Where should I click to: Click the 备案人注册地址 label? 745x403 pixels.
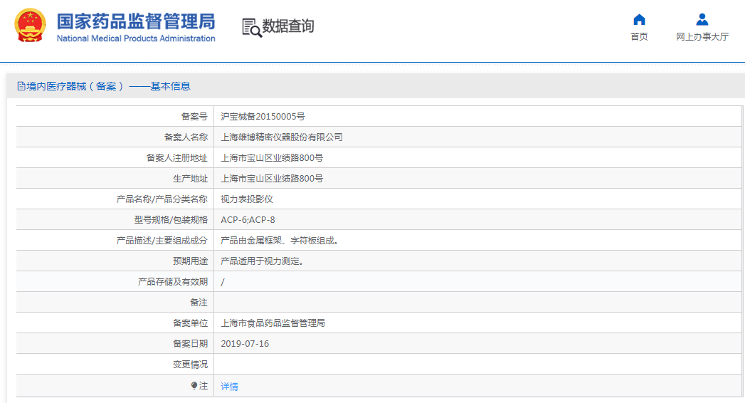pyautogui.click(x=176, y=158)
